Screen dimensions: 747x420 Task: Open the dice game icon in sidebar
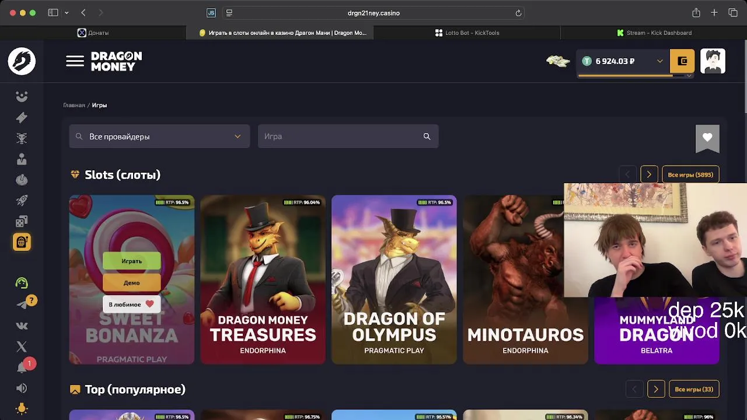[22, 222]
